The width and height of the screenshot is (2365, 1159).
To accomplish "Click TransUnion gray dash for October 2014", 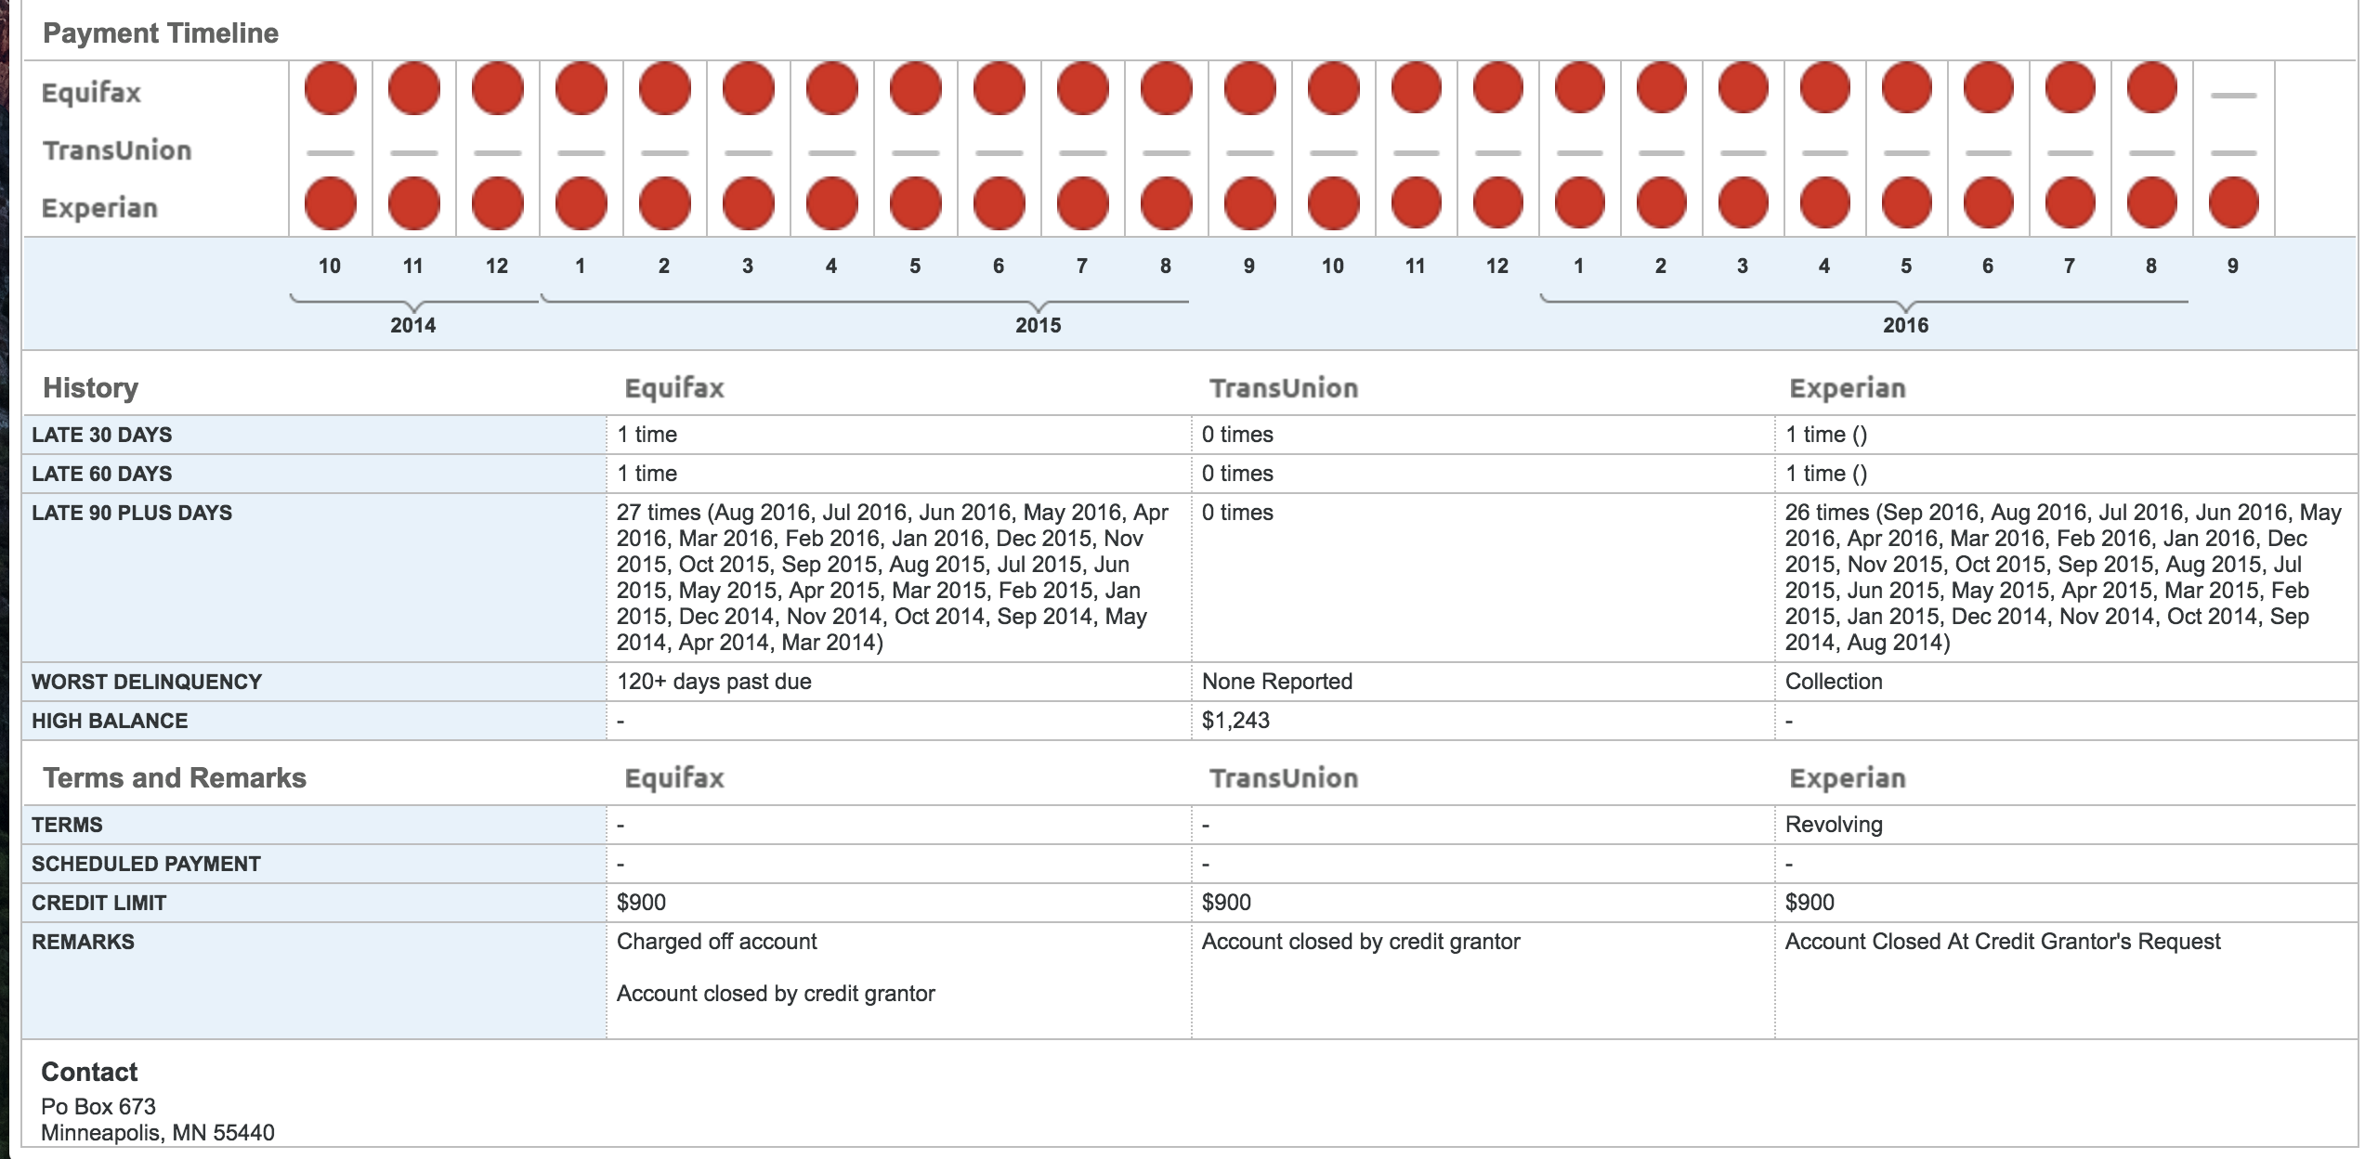I will (330, 152).
